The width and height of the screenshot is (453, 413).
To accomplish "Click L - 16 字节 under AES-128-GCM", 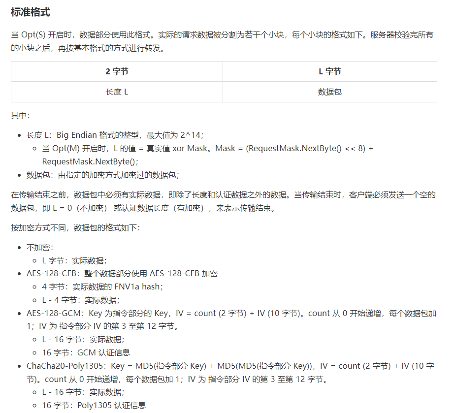I will click(x=83, y=339).
